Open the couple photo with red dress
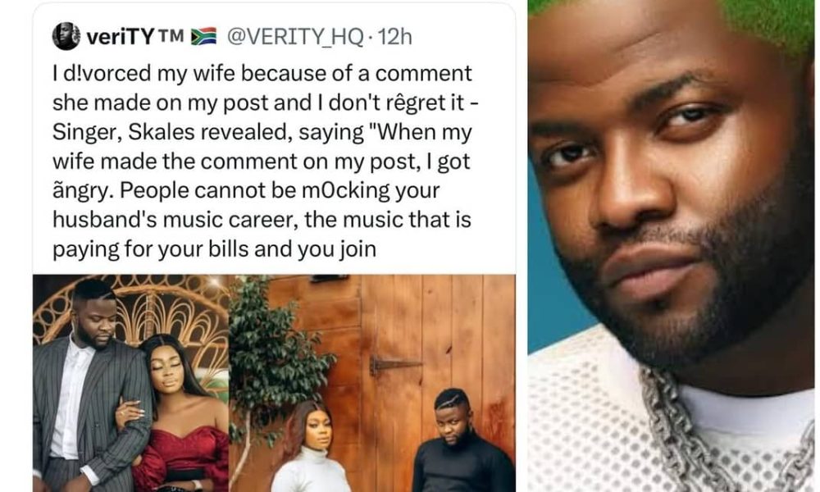Image resolution: width=820 pixels, height=492 pixels. pyautogui.click(x=130, y=383)
